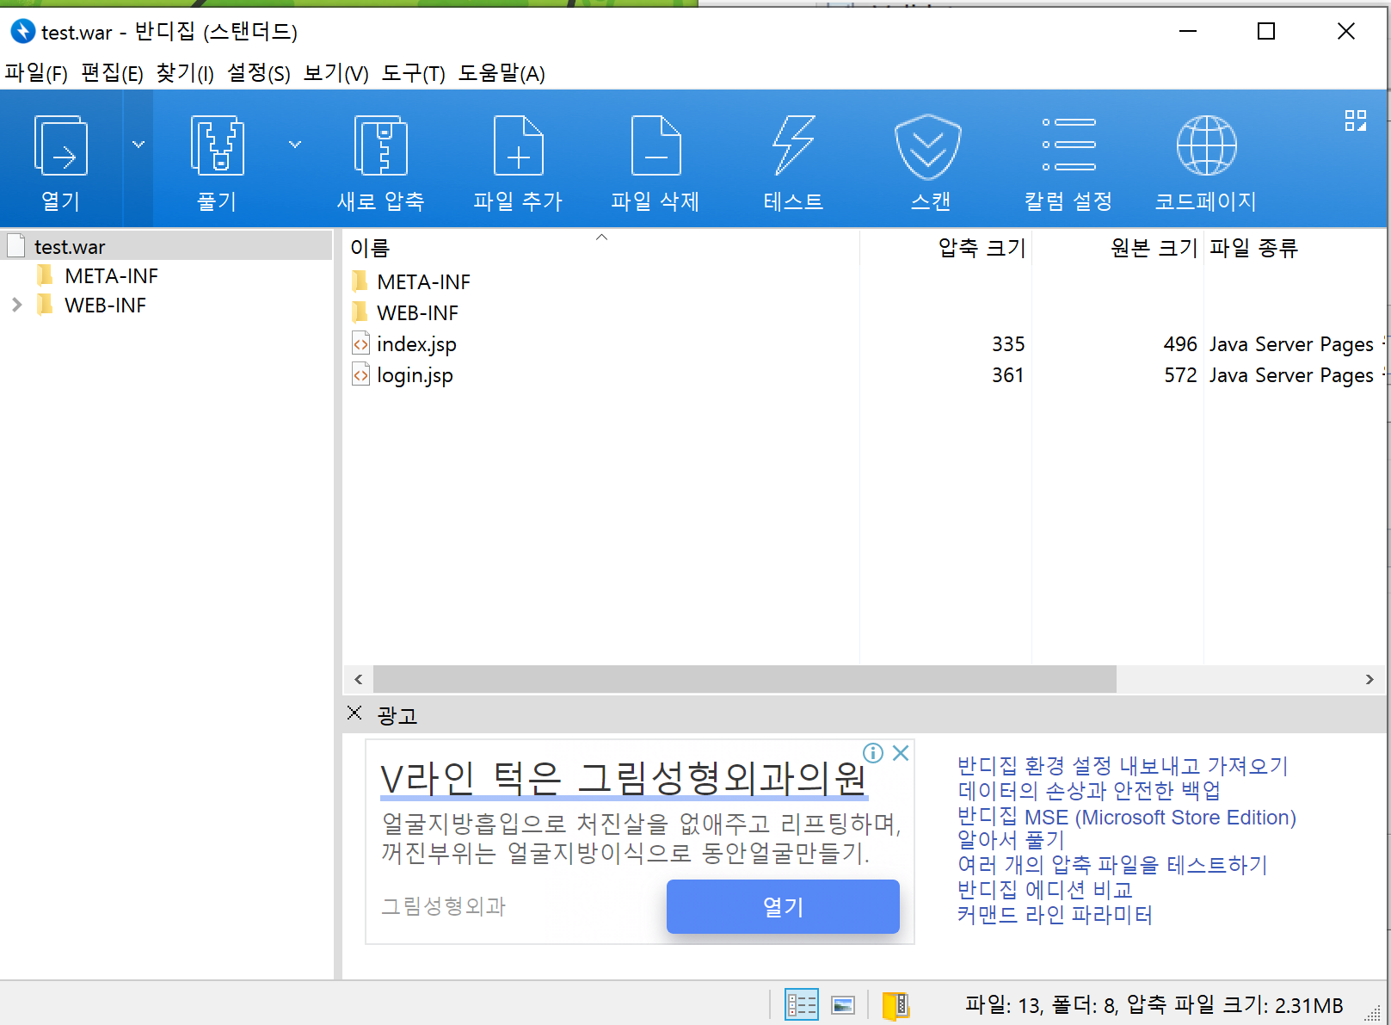Sort by 이름 column header

[x=601, y=248]
